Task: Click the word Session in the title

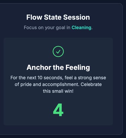Action: coord(77,17)
